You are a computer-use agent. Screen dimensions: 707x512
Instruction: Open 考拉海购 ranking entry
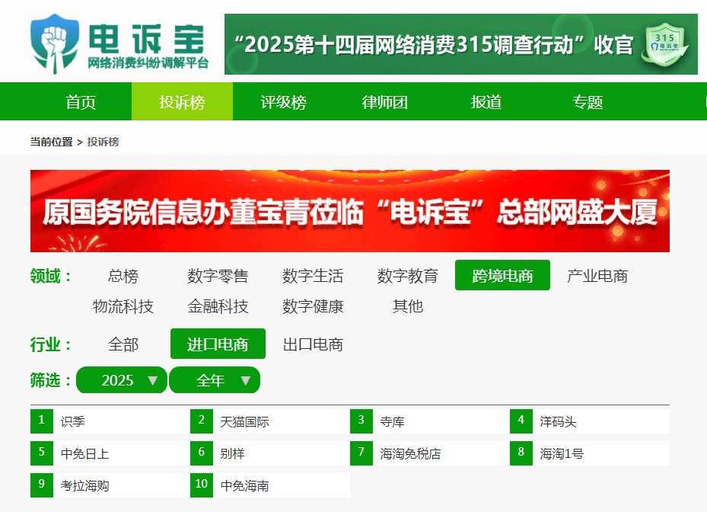coord(84,485)
